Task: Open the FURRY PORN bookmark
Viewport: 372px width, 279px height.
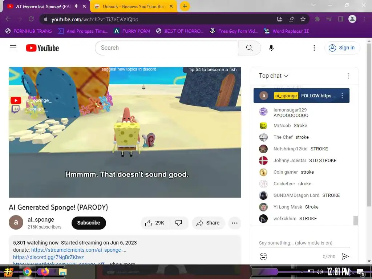Action: [x=132, y=31]
